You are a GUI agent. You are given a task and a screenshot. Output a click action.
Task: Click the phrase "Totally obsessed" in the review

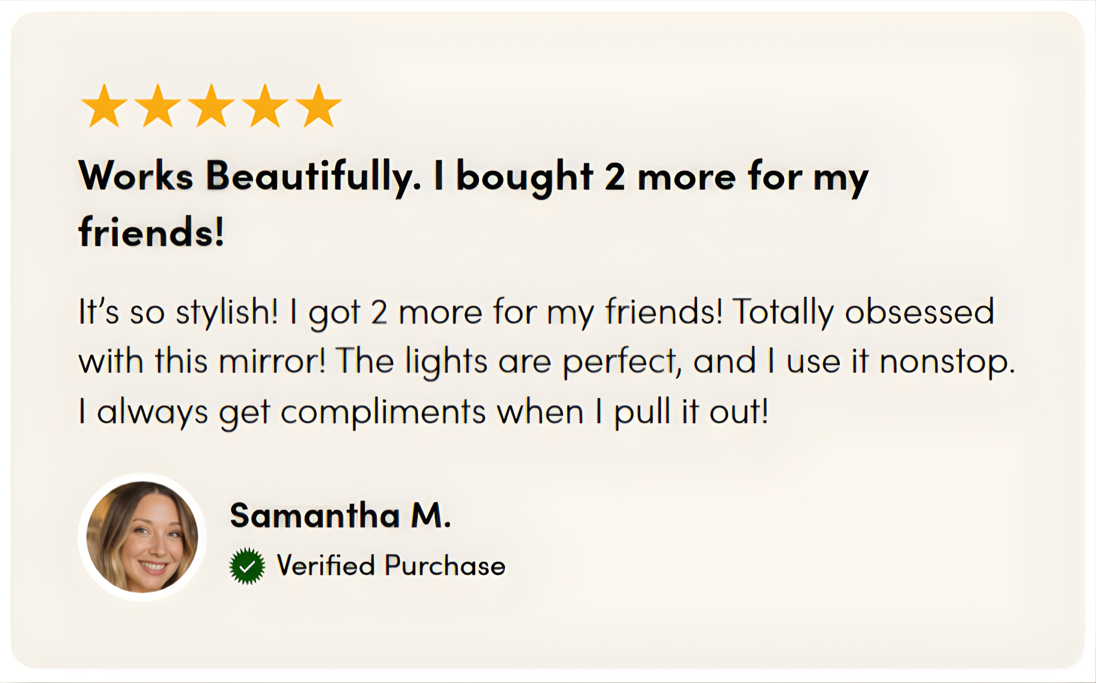(863, 312)
